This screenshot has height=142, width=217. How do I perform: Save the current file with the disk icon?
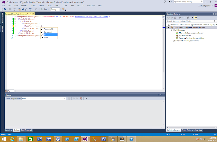tap(23, 9)
